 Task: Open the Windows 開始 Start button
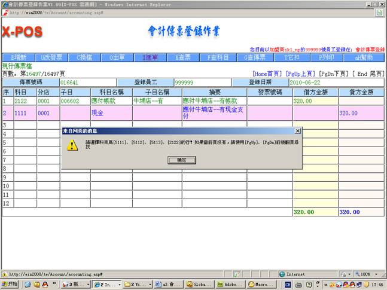(11, 285)
